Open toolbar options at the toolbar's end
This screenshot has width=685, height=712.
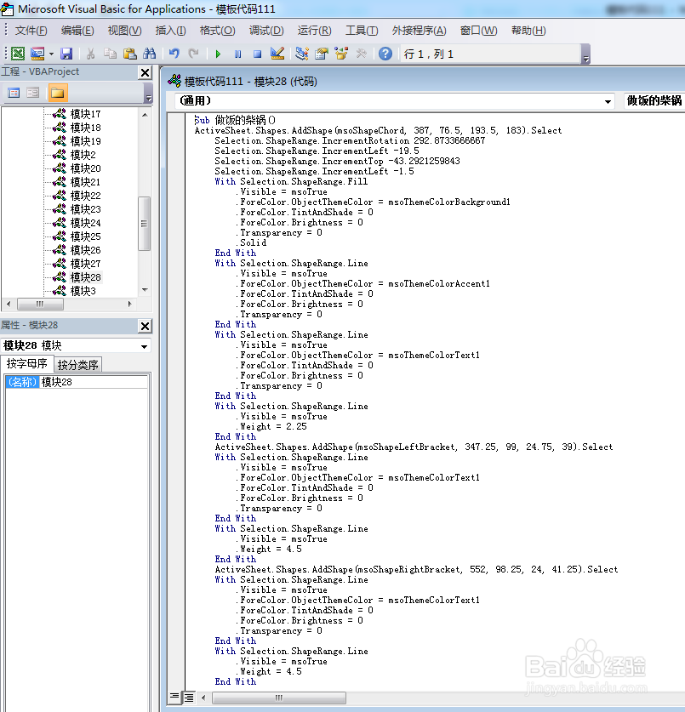[x=586, y=54]
